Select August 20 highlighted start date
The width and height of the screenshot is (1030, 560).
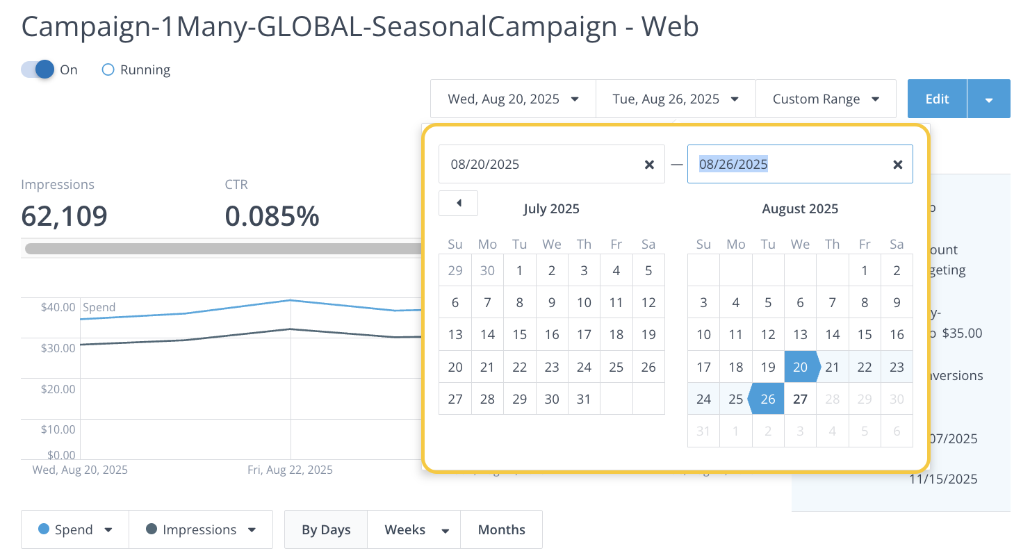[800, 367]
